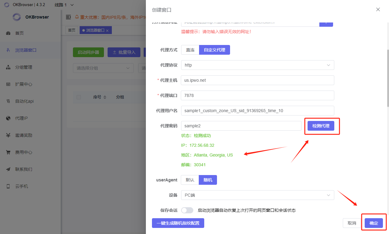The image size is (389, 234).
Task: Click the 代理主机 input field
Action: tap(257, 80)
